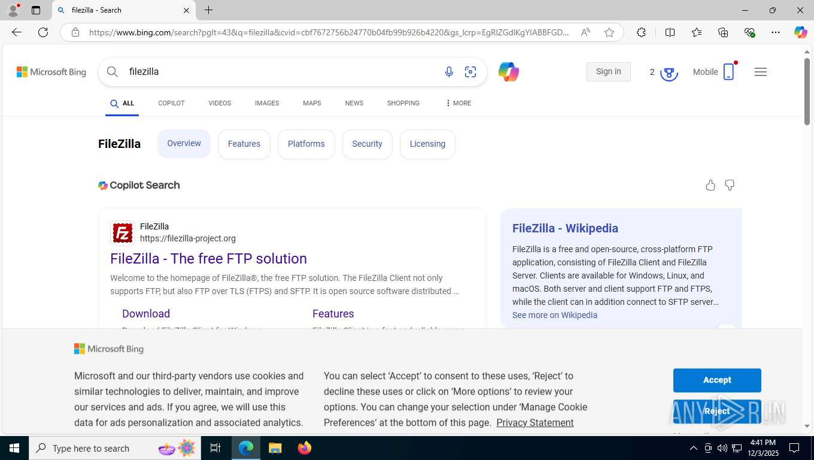Open the volume speaker tray icon
814x460 pixels.
(722, 448)
